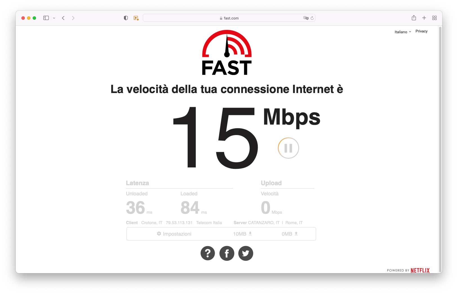Image resolution: width=458 pixels, height=294 pixels.
Task: Open the Privacy link
Action: pyautogui.click(x=421, y=31)
